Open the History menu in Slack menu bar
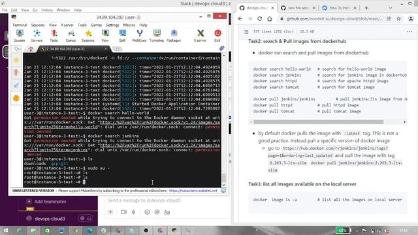The height and width of the screenshot is (235, 418). point(47,10)
